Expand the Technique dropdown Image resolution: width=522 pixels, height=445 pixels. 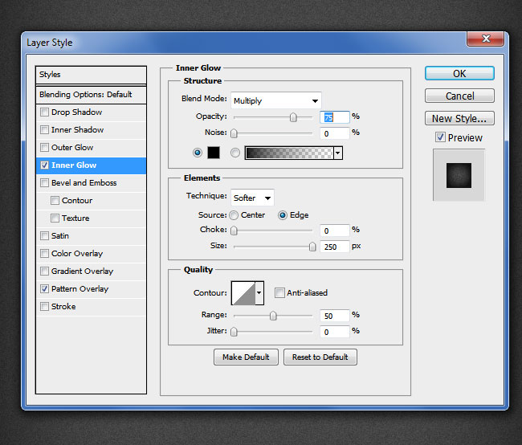[252, 198]
